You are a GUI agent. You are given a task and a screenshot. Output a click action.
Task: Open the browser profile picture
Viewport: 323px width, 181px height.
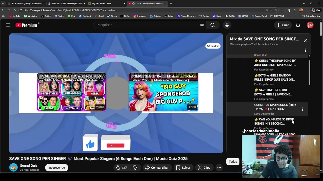tap(301, 10)
